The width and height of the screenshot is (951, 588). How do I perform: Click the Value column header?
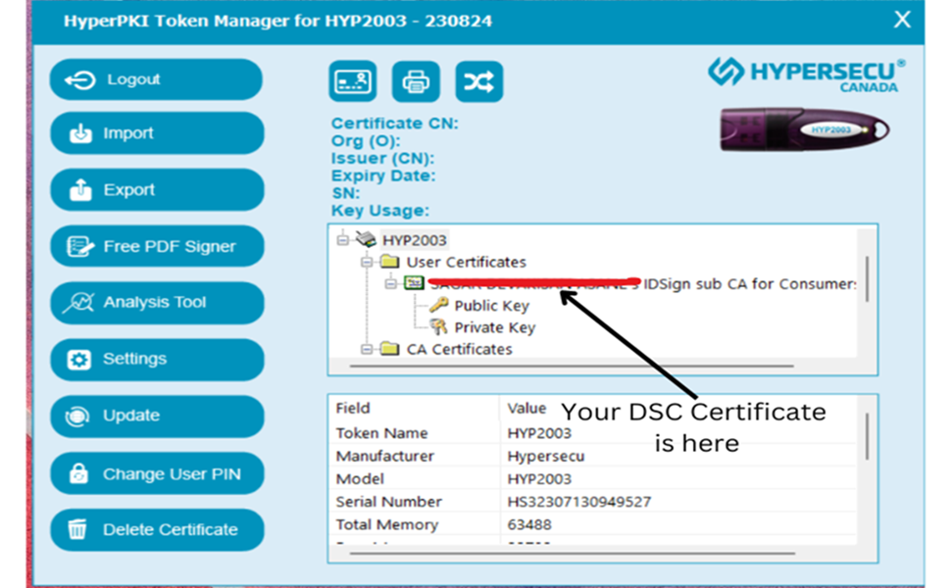(526, 409)
